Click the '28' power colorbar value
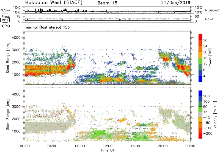Viewport: 220px width, 152px height. point(205,40)
